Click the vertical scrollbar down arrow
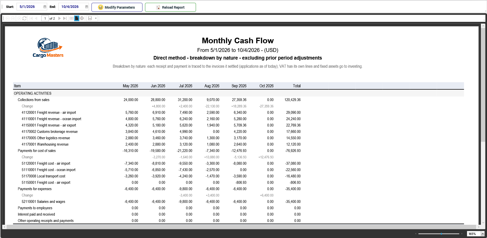 coord(483,222)
